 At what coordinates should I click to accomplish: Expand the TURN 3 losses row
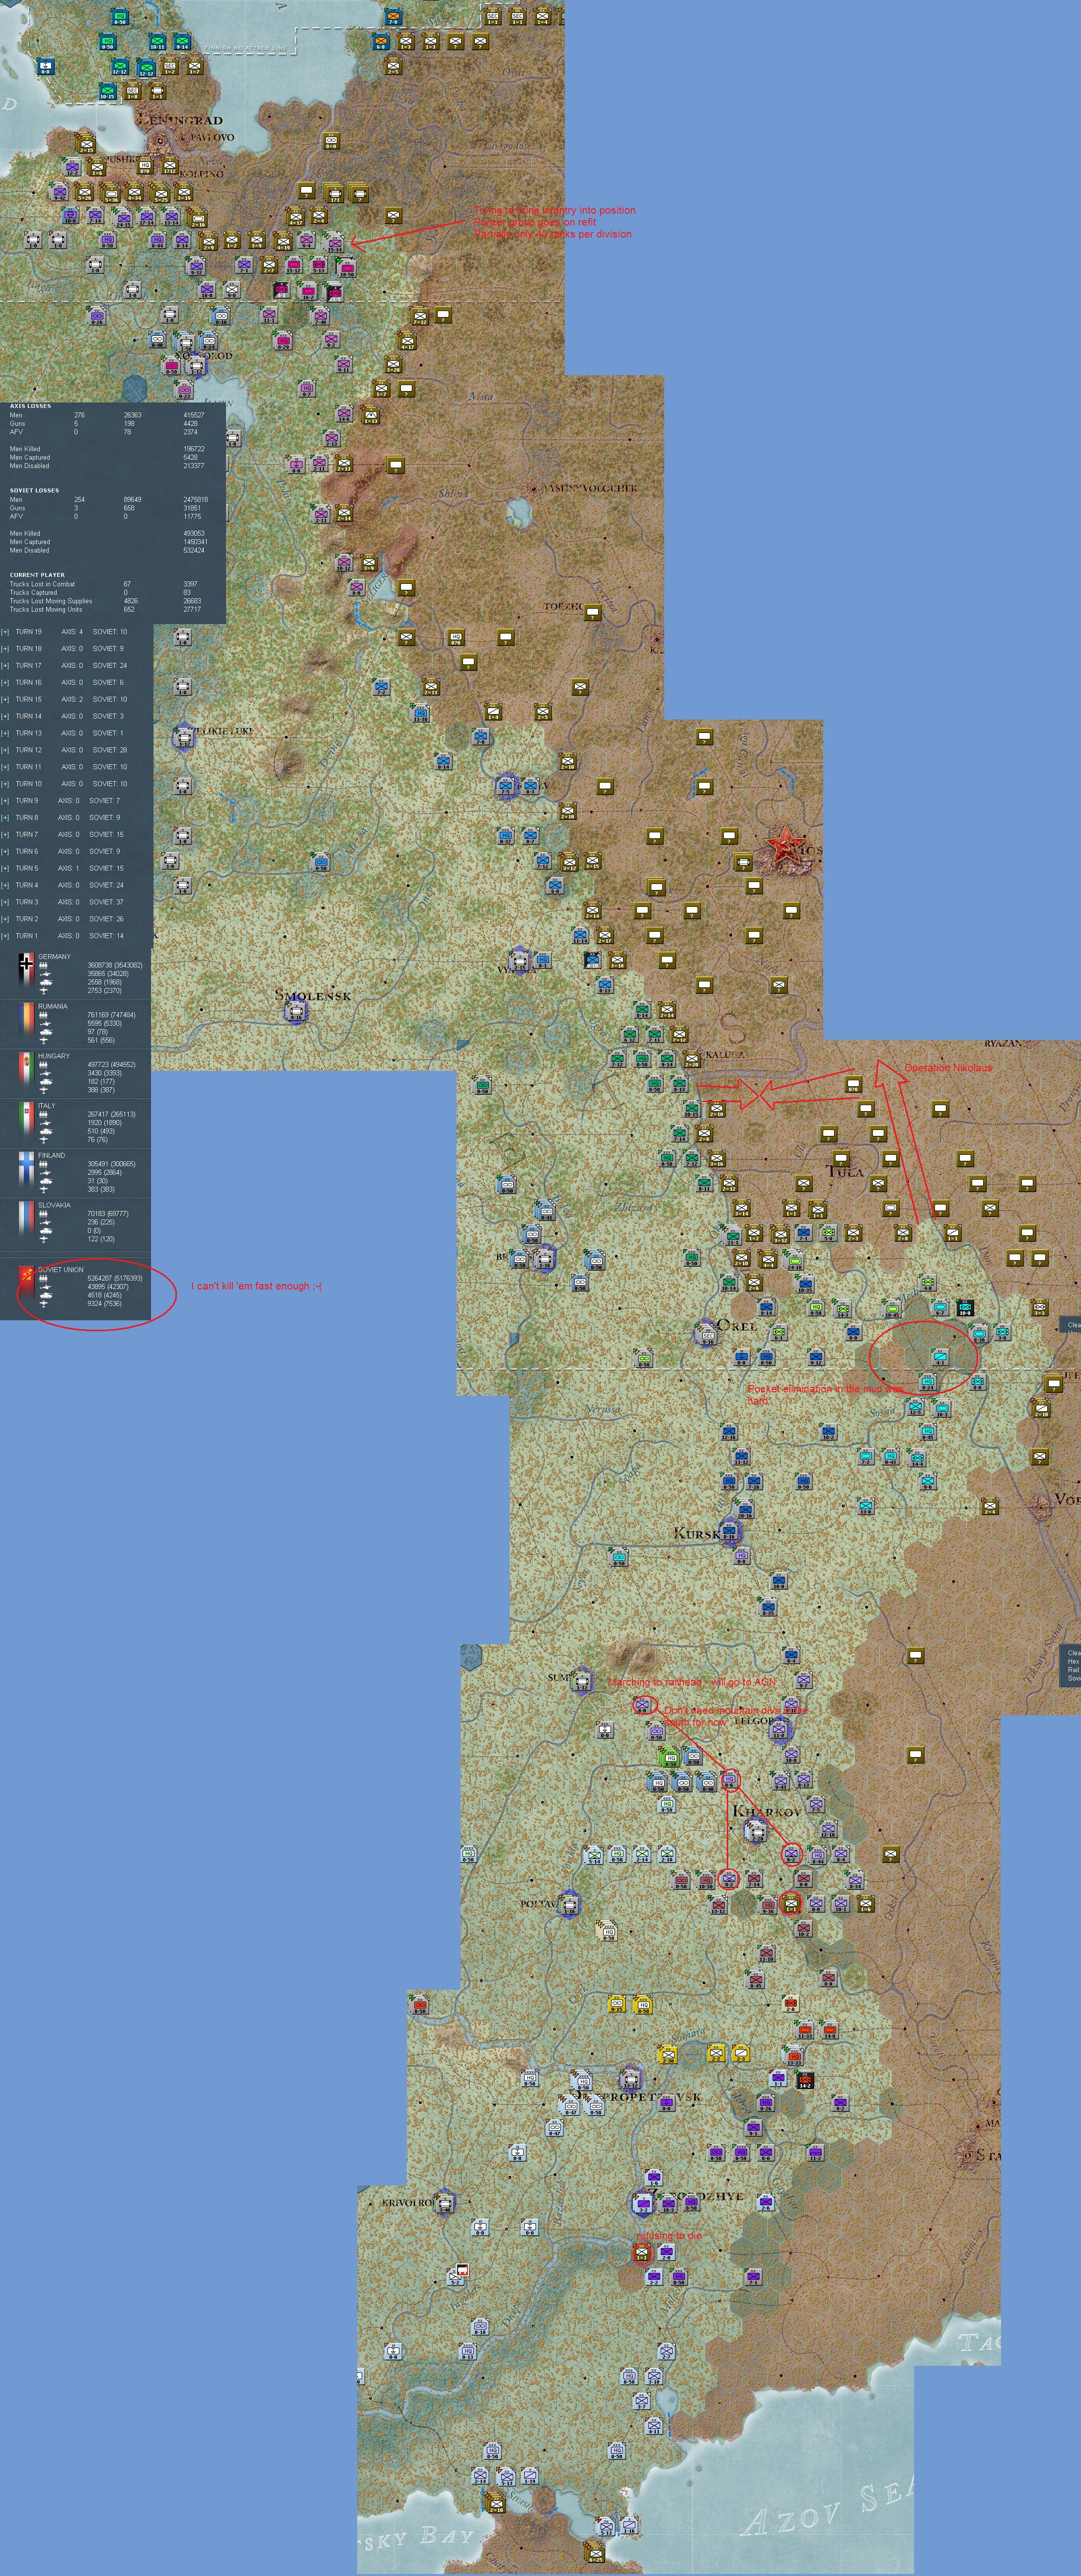[x=5, y=902]
